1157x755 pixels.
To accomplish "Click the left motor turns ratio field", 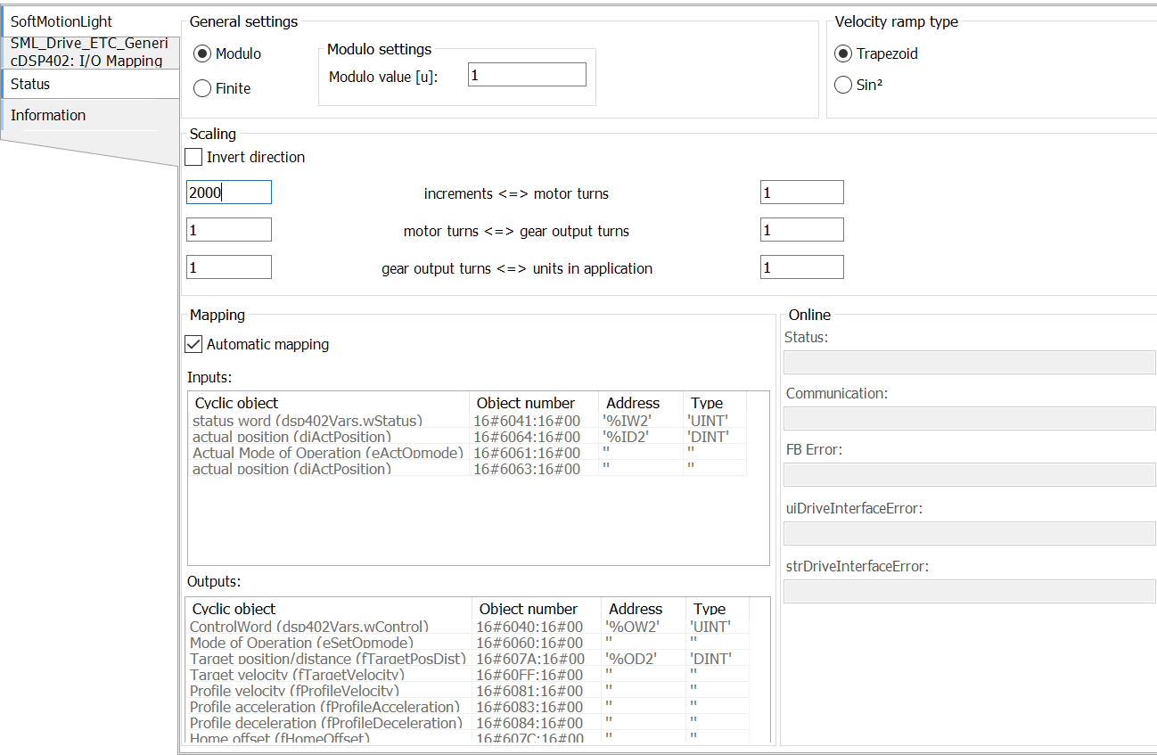I will [228, 230].
